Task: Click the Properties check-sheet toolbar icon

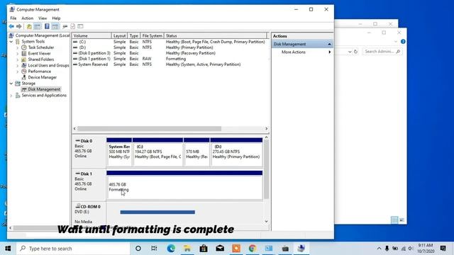Action: 72,26
